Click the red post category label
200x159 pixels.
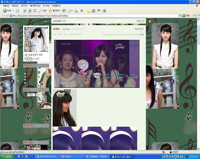56,29
